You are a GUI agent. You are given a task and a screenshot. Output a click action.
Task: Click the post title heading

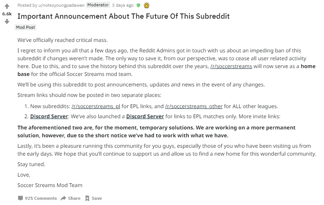(x=123, y=16)
